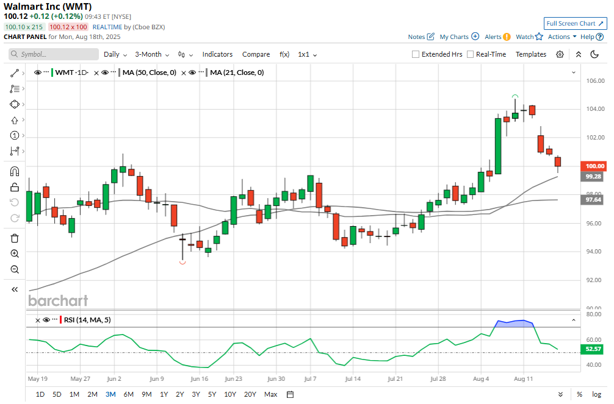
Task: Click the green WMT series color bar
Action: click(52, 73)
